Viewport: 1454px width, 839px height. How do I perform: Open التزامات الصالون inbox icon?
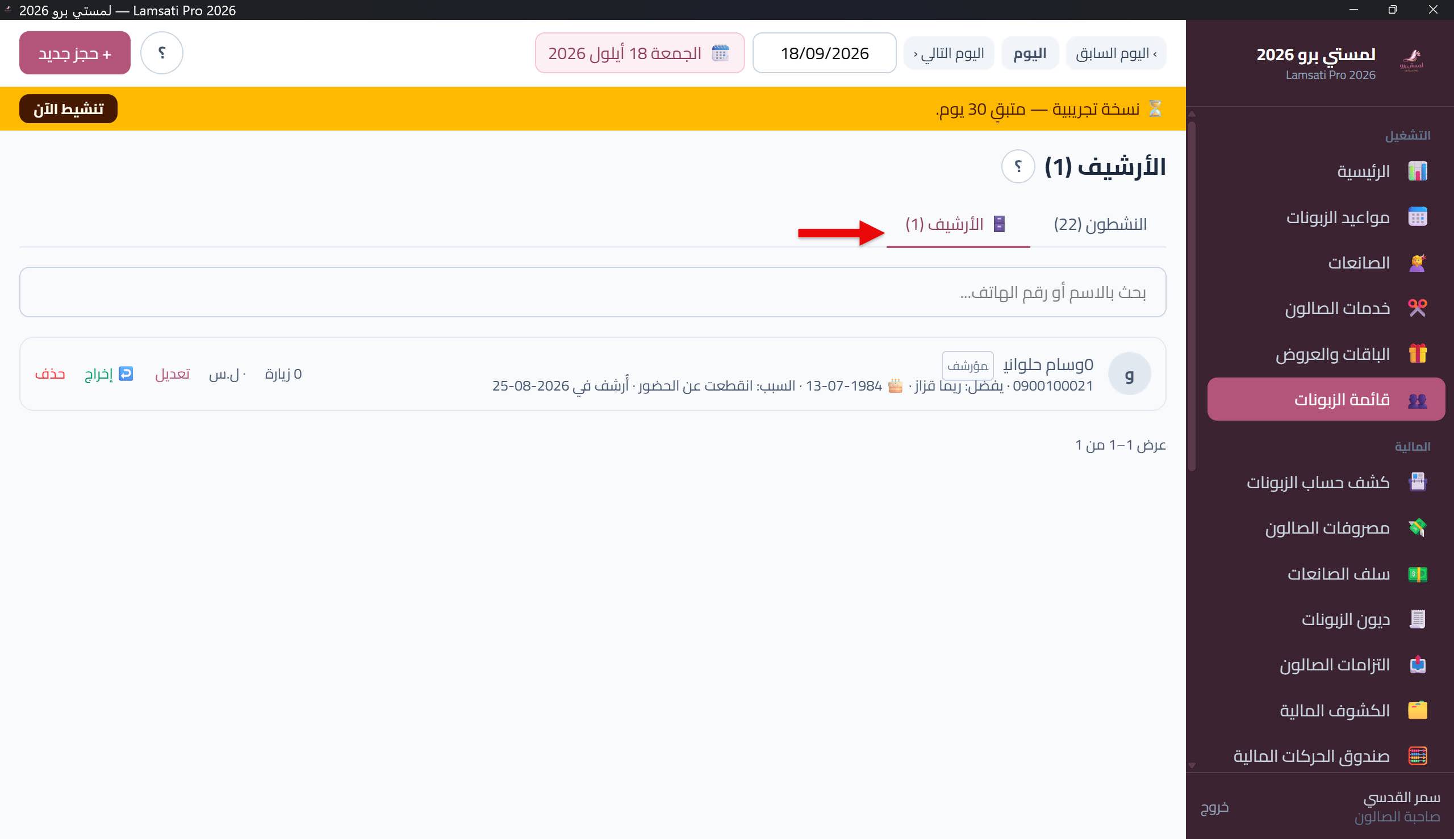pyautogui.click(x=1417, y=664)
